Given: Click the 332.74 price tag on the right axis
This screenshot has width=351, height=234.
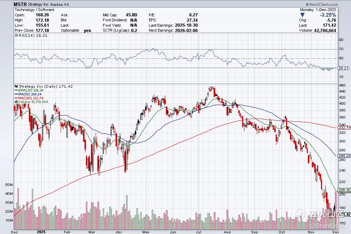Looking at the screenshot, I should (345, 128).
